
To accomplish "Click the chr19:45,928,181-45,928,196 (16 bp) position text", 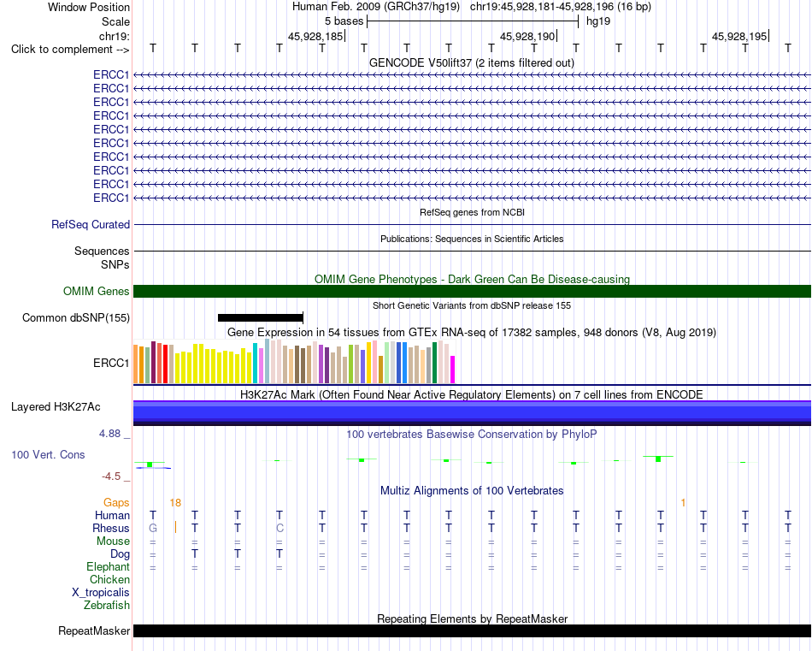I will pyautogui.click(x=561, y=7).
